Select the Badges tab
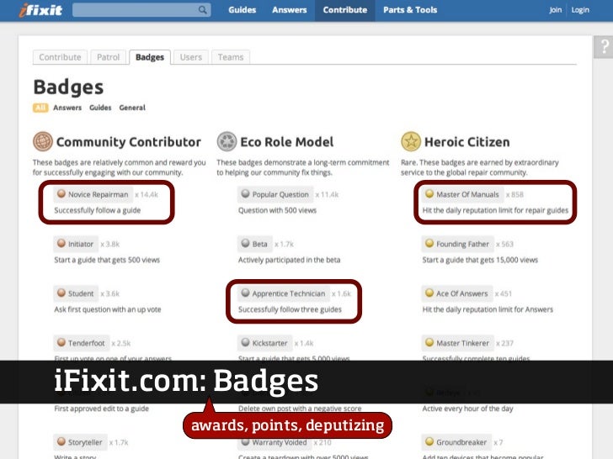Viewport: 613px width, 459px height. [x=150, y=57]
